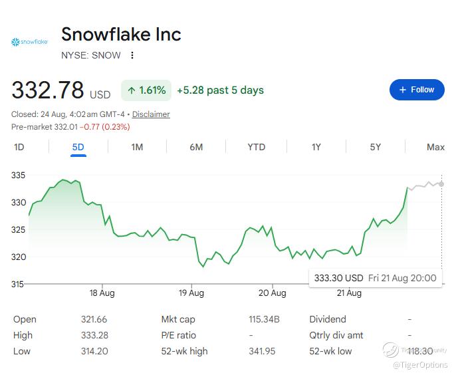Click the Tiger community watermark logo
This screenshot has height=375, width=456.
tap(391, 350)
